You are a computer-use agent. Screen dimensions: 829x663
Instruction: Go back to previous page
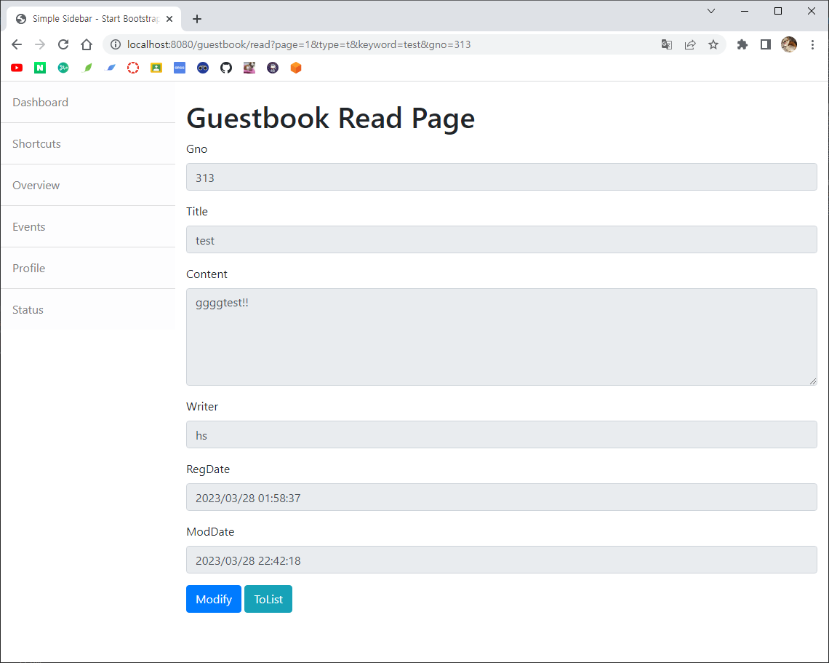click(17, 44)
